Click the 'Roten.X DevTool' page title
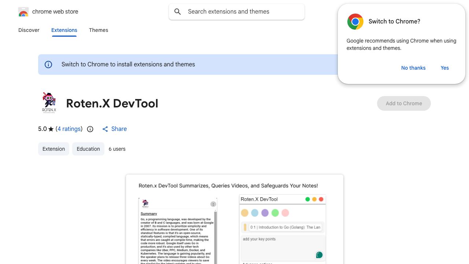The height and width of the screenshot is (264, 469). click(112, 103)
